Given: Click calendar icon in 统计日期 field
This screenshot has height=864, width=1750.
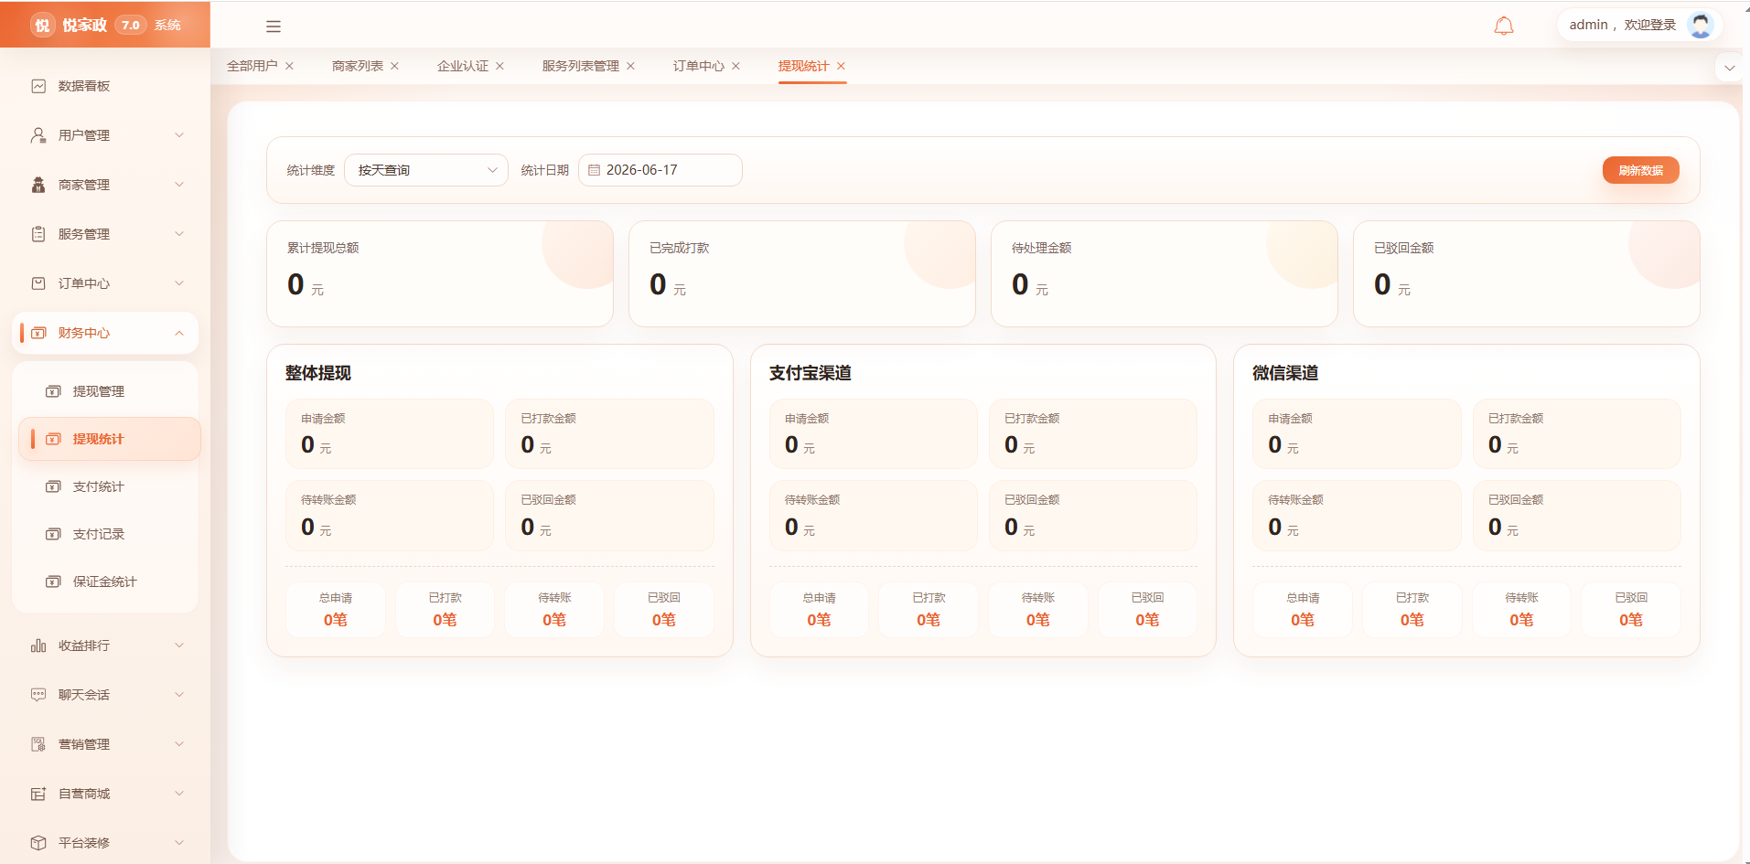Looking at the screenshot, I should pos(594,170).
